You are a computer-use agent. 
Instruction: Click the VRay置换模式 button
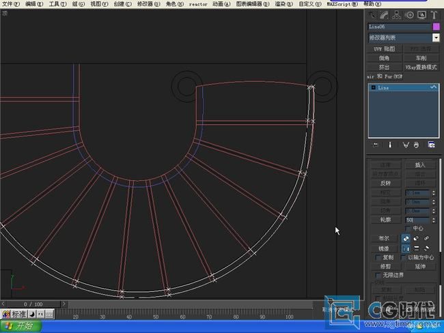(421, 68)
